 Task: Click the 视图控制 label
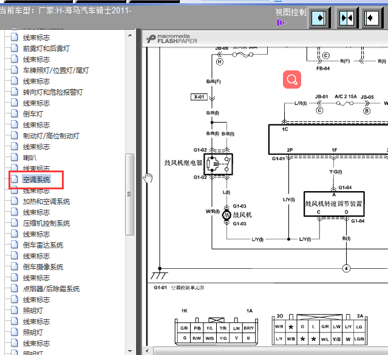pos(291,12)
